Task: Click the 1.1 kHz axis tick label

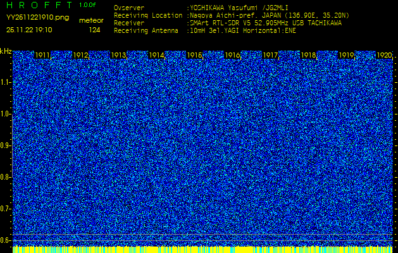Action: (6, 82)
